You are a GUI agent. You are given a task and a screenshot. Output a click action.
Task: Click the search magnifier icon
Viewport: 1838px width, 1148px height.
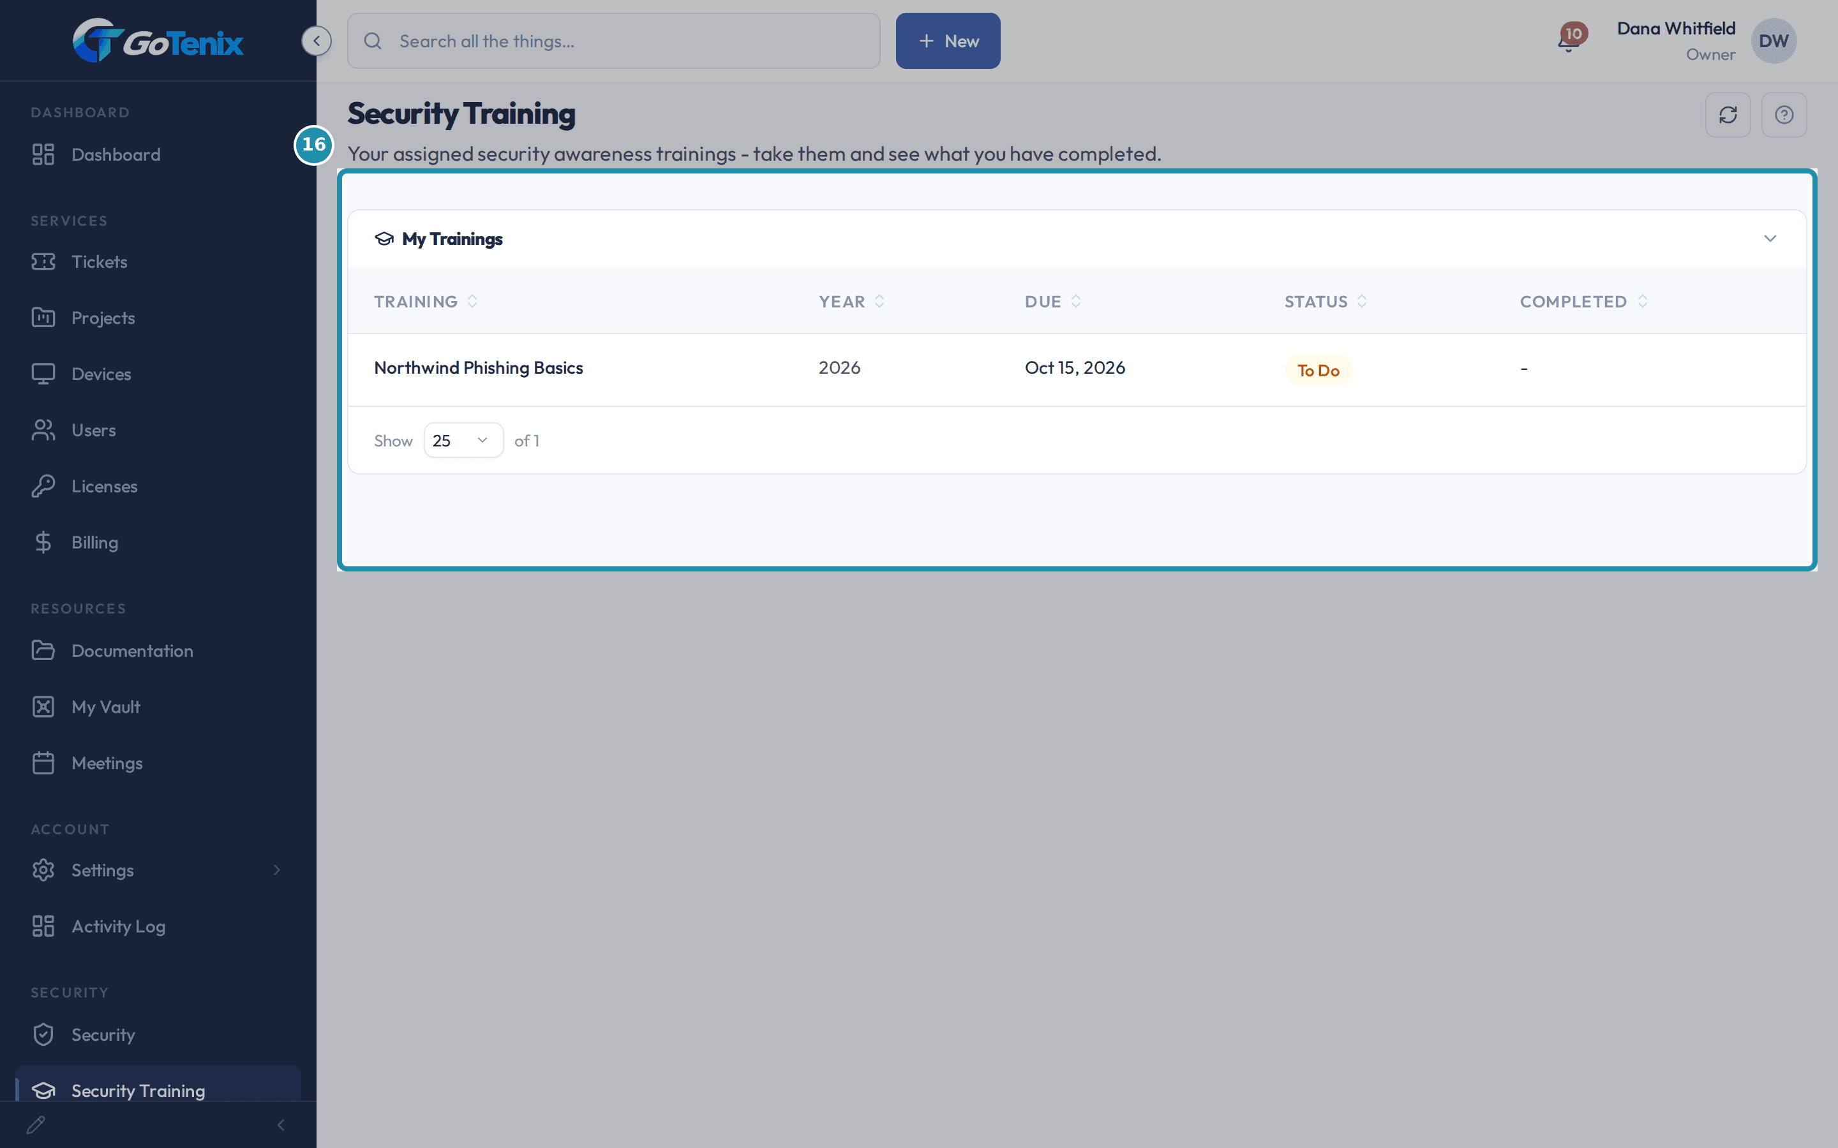click(x=372, y=41)
